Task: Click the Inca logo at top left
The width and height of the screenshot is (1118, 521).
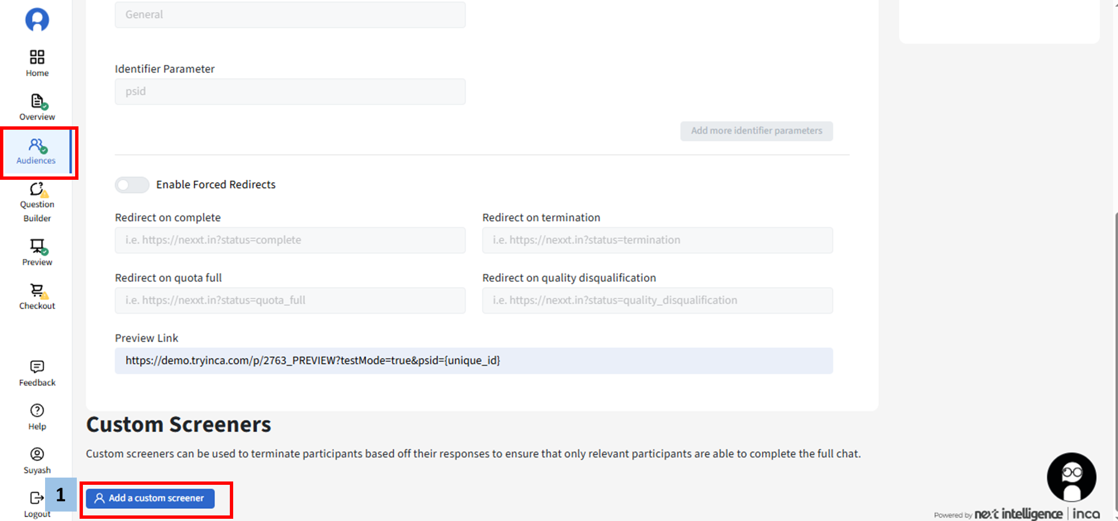Action: (37, 19)
